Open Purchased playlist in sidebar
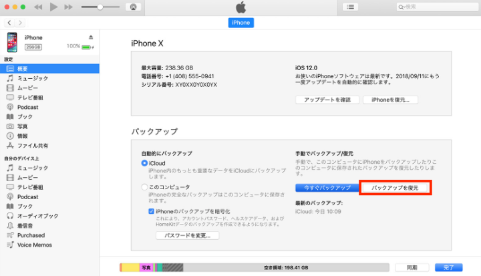481x276 pixels. 49,235
